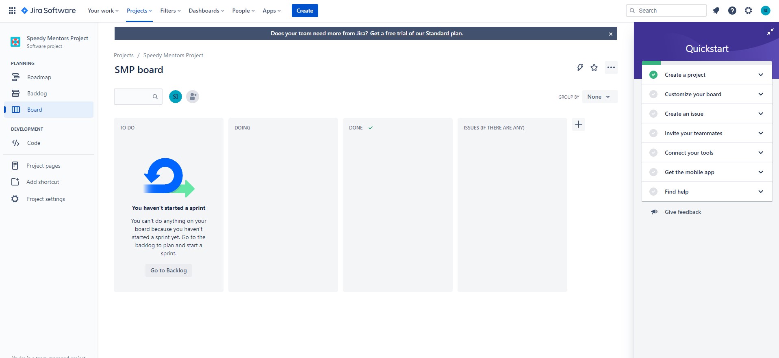Open the free trial Standard plan link
Screen dimensions: 779x358
click(417, 33)
